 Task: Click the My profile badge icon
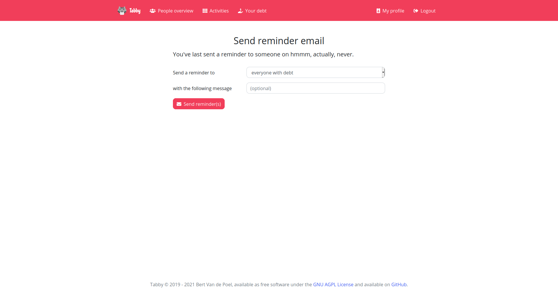378,11
